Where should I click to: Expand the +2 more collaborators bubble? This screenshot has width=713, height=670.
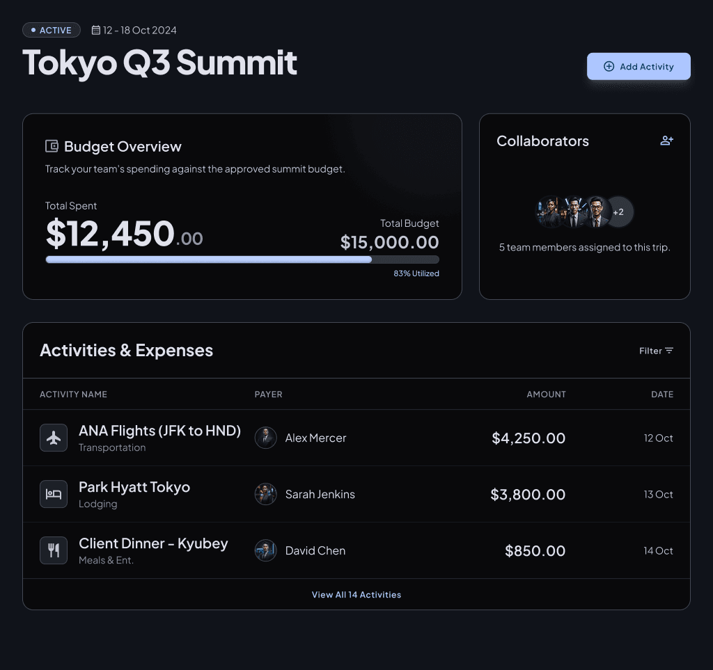(x=618, y=212)
